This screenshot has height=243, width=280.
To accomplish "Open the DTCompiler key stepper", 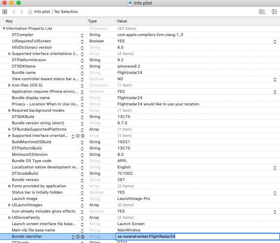I will (82, 35).
